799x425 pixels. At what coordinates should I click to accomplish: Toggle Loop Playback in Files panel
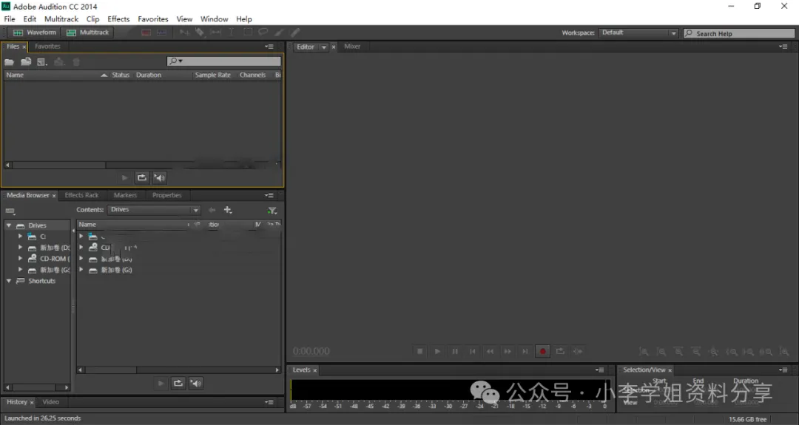(141, 177)
